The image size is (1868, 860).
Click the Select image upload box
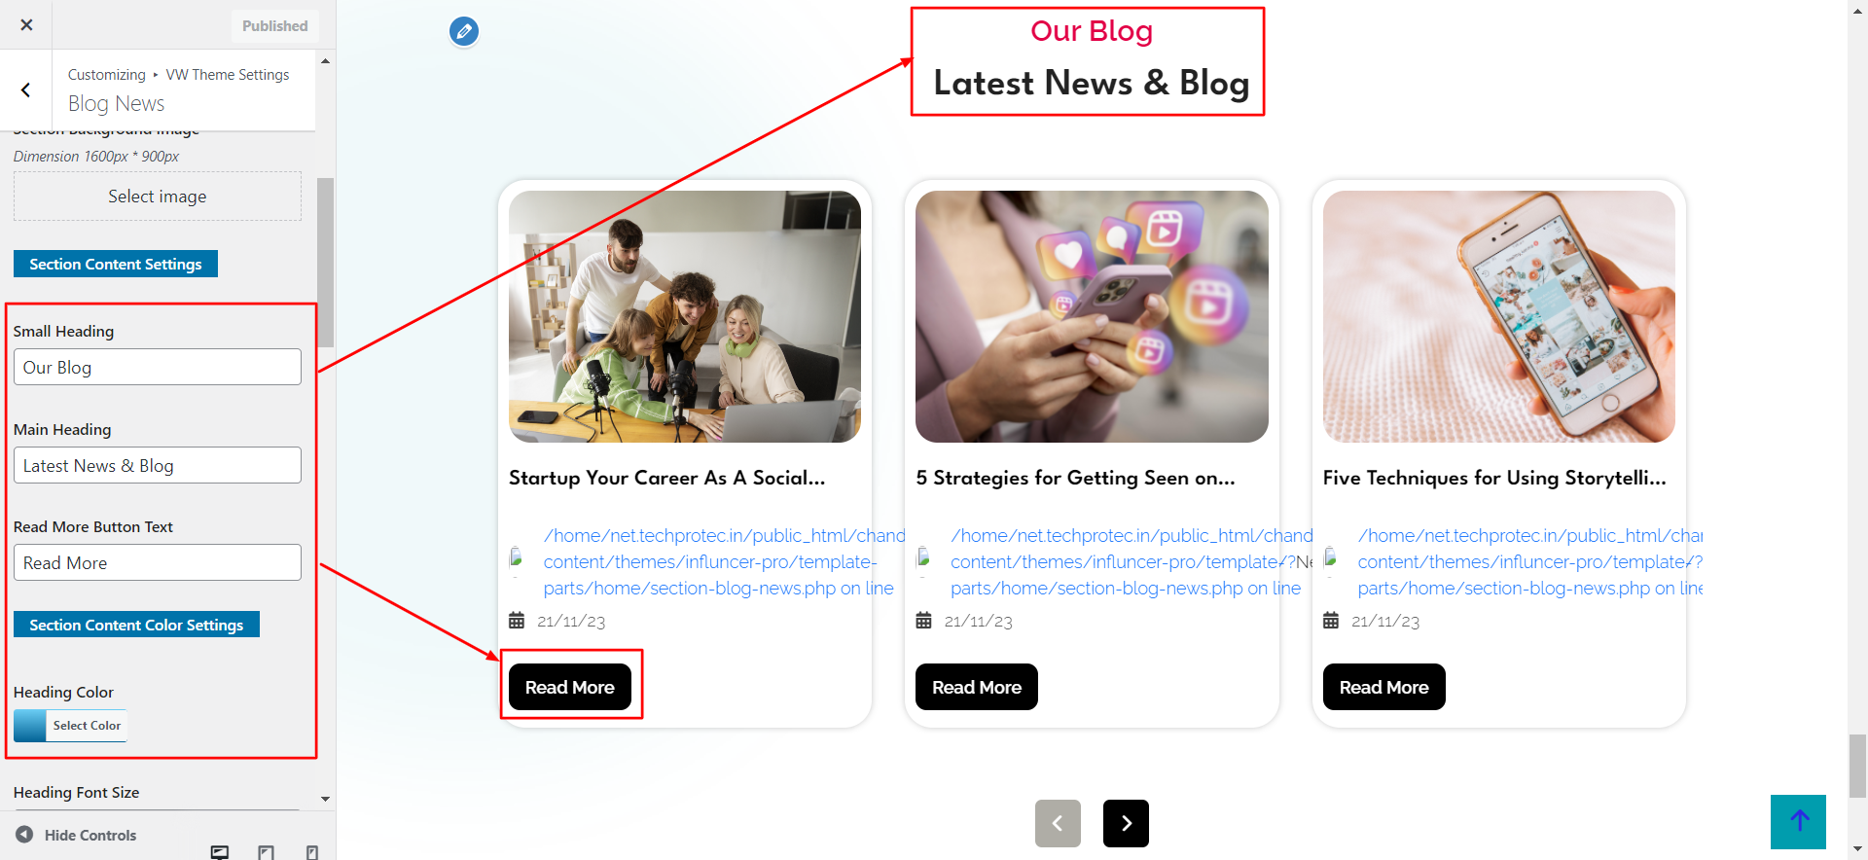coord(158,197)
